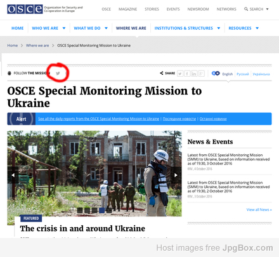Click the Follow the Mission icon
Screen dimensions: 279x257
point(10,73)
